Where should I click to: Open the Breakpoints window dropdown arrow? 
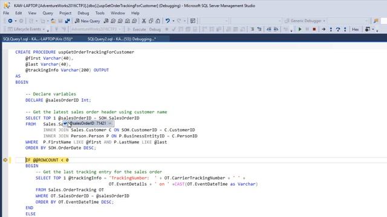[x=373, y=30]
